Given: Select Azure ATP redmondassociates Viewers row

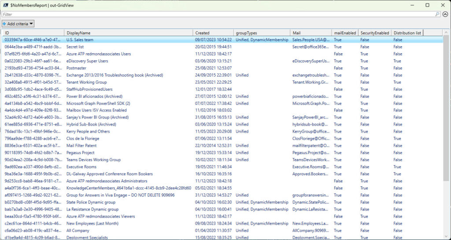Looking at the screenshot, I should click(x=222, y=216).
